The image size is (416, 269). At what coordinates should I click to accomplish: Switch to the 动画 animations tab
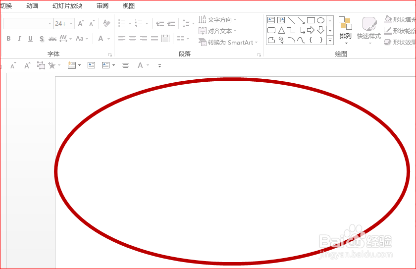click(32, 5)
